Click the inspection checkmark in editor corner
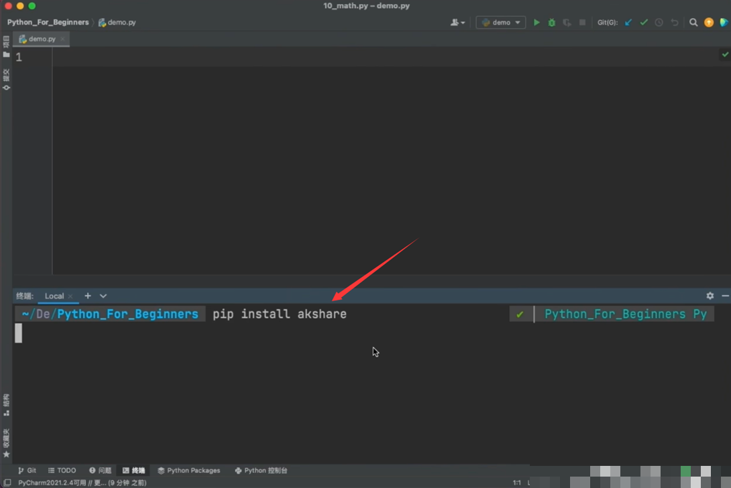Screen dimensions: 731x488 coord(725,54)
